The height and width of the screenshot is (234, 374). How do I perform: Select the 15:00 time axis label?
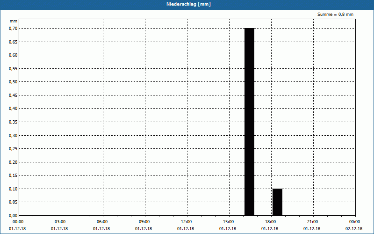(x=228, y=222)
